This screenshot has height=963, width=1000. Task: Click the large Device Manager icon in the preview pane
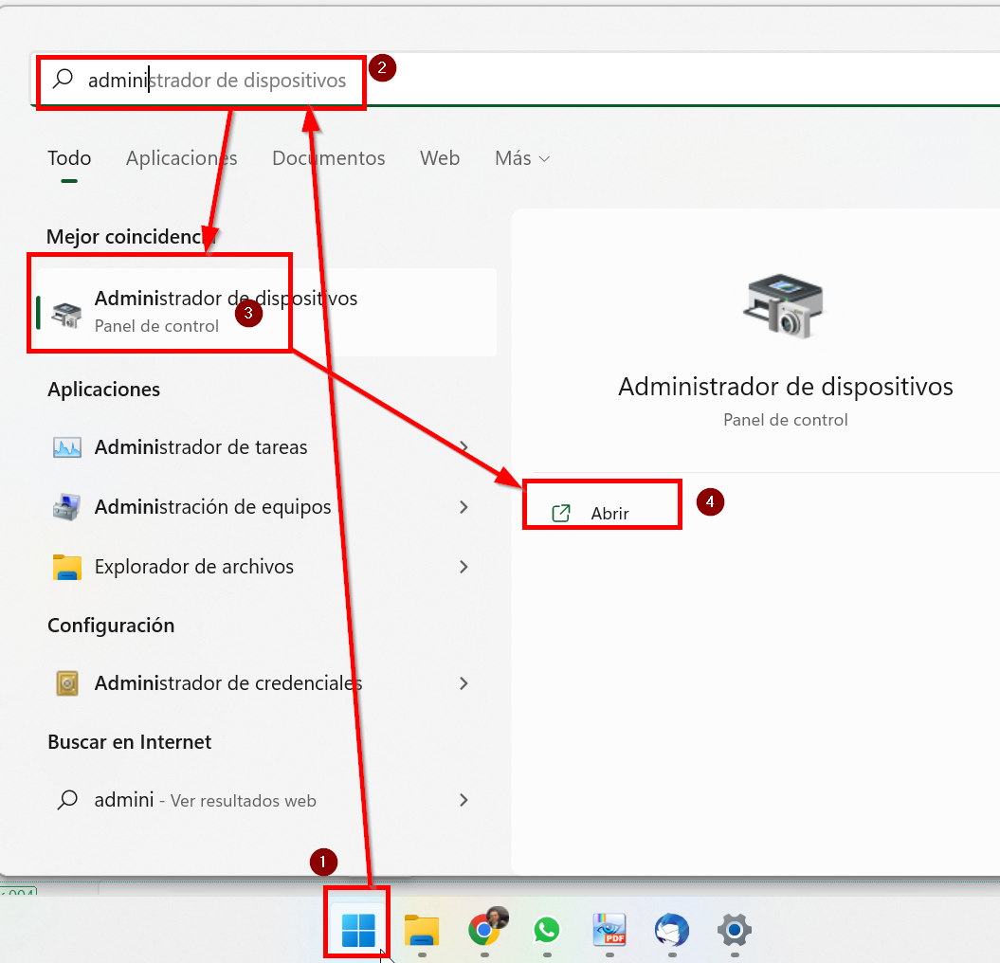(x=785, y=306)
